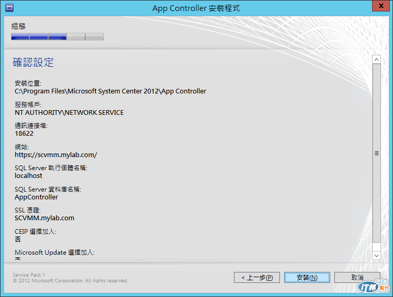The width and height of the screenshot is (393, 297).
Task: Click the 安裝(N) install button
Action: click(307, 278)
